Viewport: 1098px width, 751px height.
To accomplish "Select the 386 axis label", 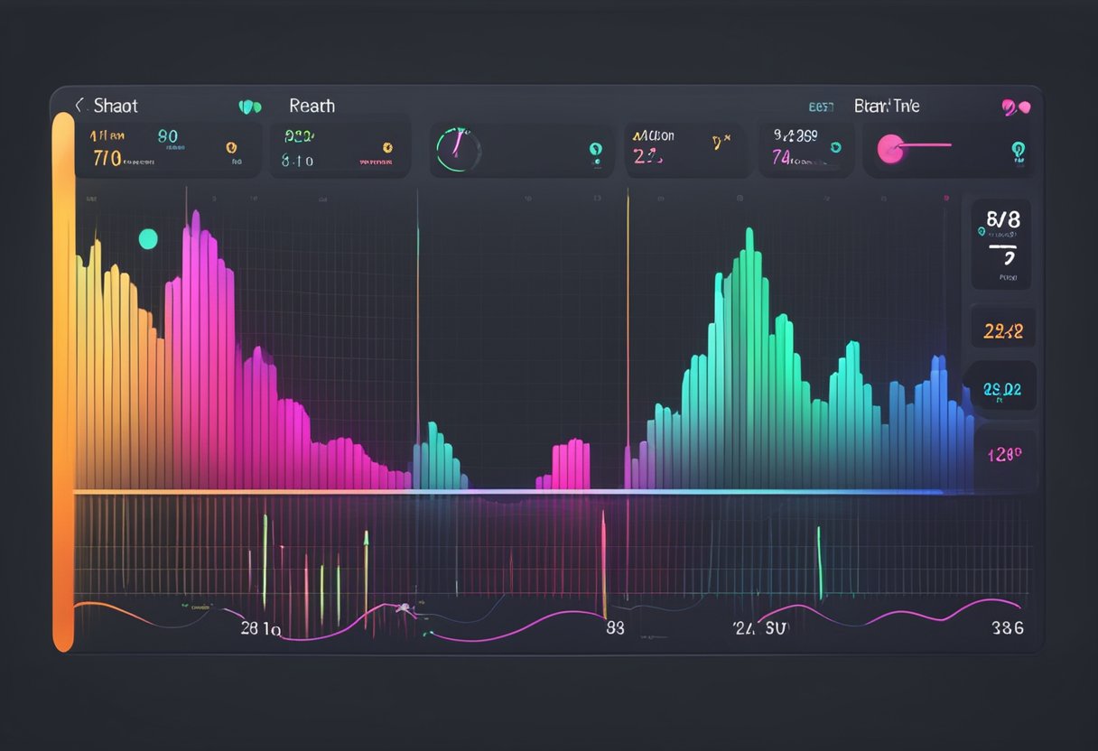I will coord(1006,629).
